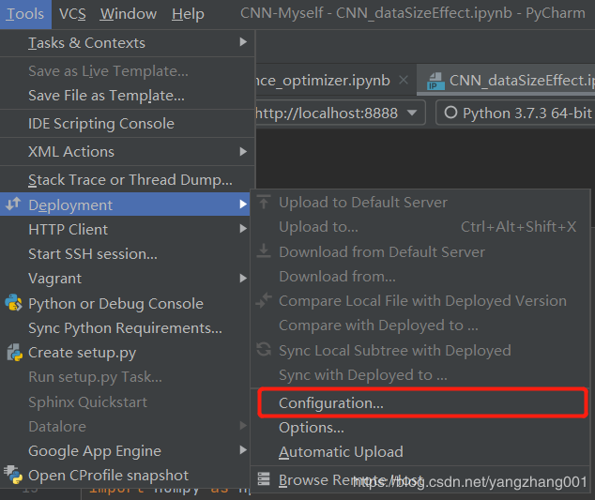Click the Create setup.py icon

coord(14,353)
